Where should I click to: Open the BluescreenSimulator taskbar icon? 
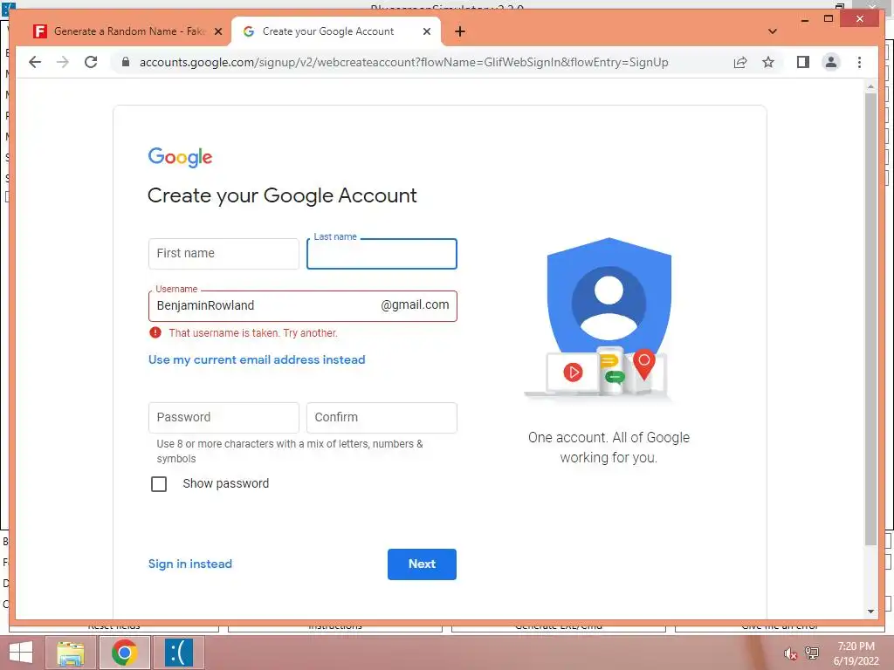(x=178, y=653)
